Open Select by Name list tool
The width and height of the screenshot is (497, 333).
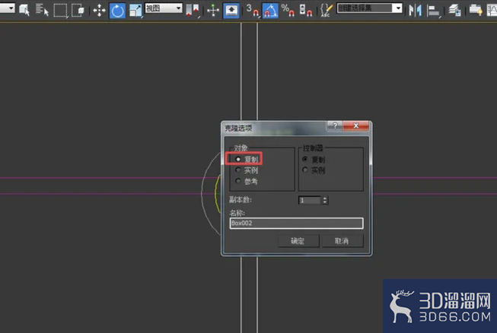(42, 10)
